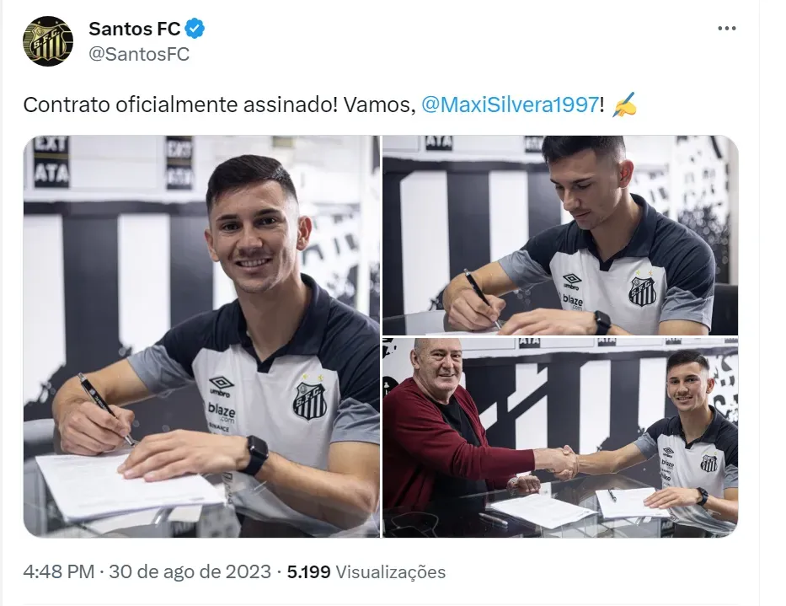Click the Umbro logo on the large photo's shirt
This screenshot has width=786, height=606.
tap(221, 387)
